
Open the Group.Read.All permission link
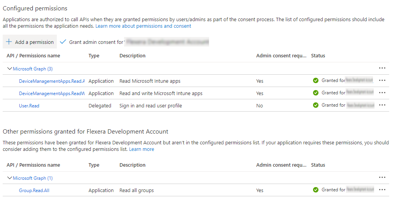click(x=34, y=191)
